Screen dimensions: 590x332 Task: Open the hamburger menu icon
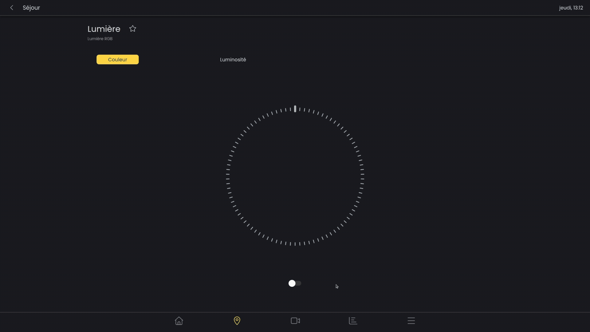coord(411,321)
